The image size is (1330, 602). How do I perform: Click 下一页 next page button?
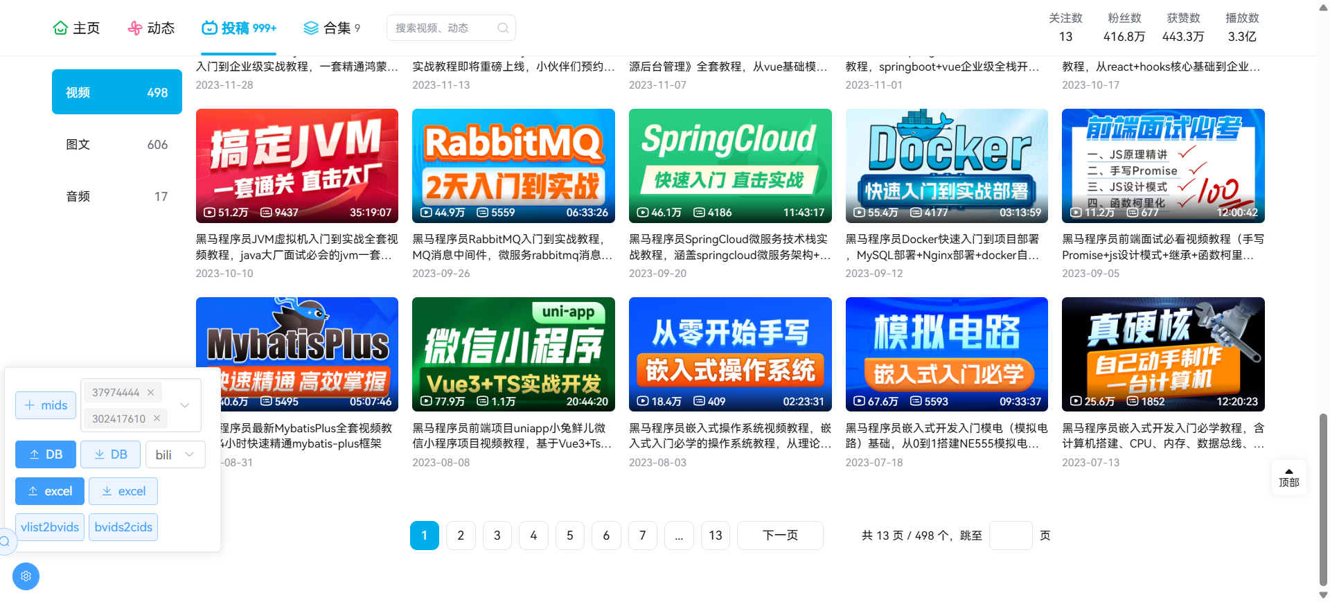point(781,535)
